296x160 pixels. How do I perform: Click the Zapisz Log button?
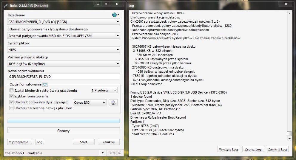coord(253,149)
